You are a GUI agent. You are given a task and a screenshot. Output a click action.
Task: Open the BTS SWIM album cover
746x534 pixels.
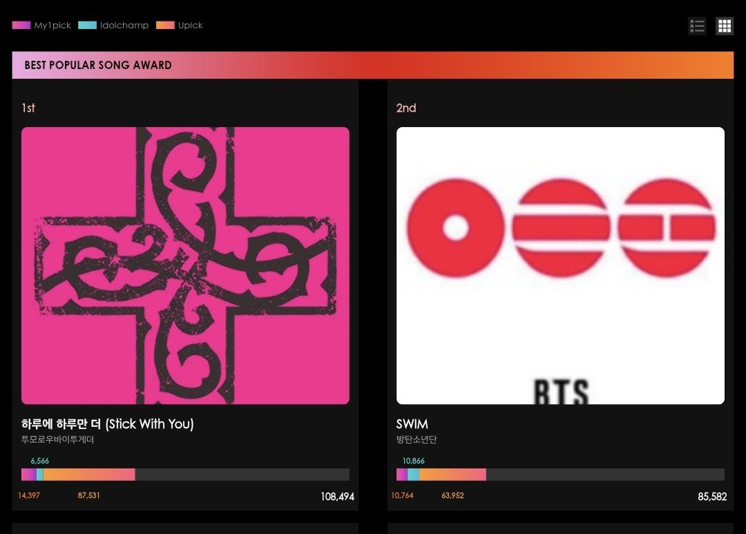coord(560,265)
